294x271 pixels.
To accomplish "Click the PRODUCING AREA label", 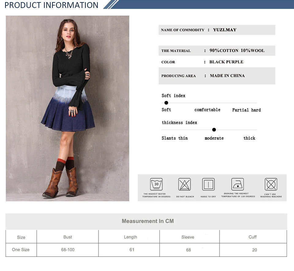I will click(x=179, y=76).
